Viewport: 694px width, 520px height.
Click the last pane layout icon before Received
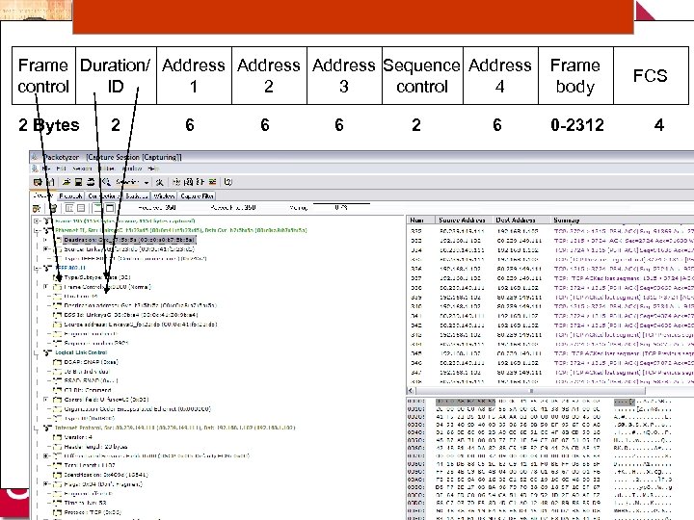click(x=110, y=208)
